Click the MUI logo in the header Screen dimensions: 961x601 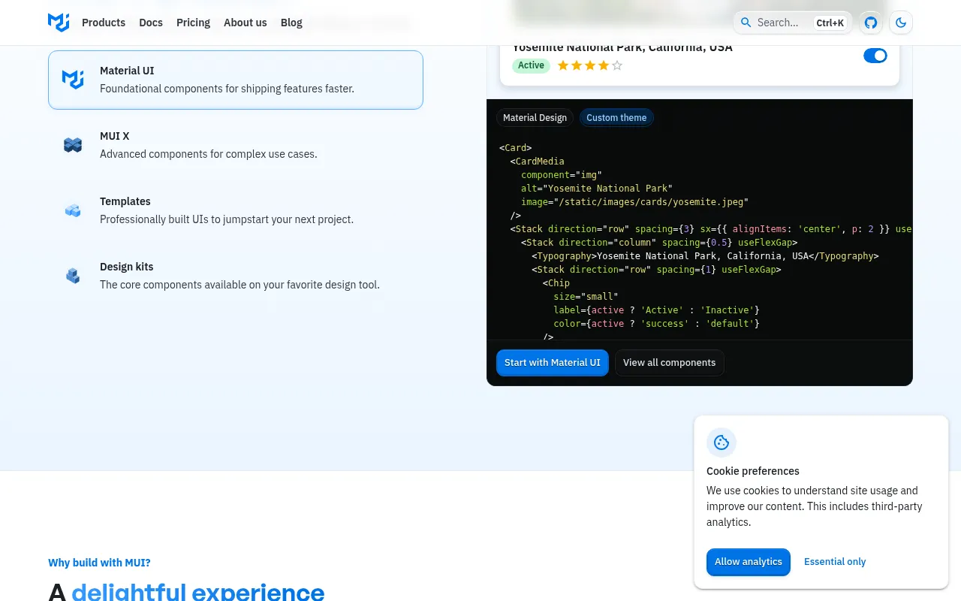[x=59, y=23]
